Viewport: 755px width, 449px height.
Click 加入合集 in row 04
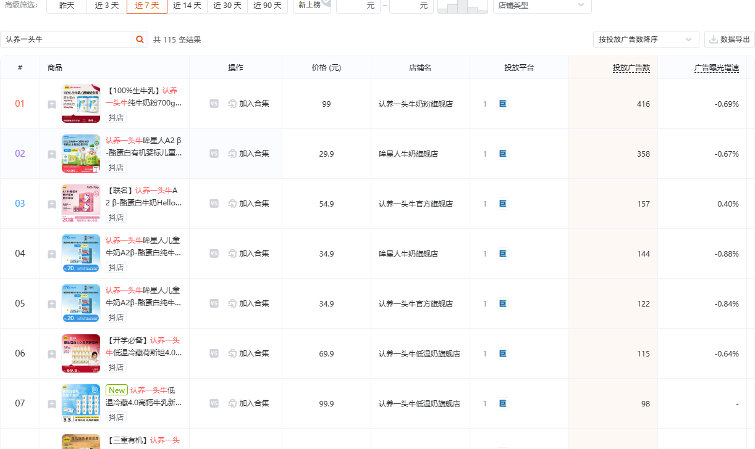tap(248, 253)
